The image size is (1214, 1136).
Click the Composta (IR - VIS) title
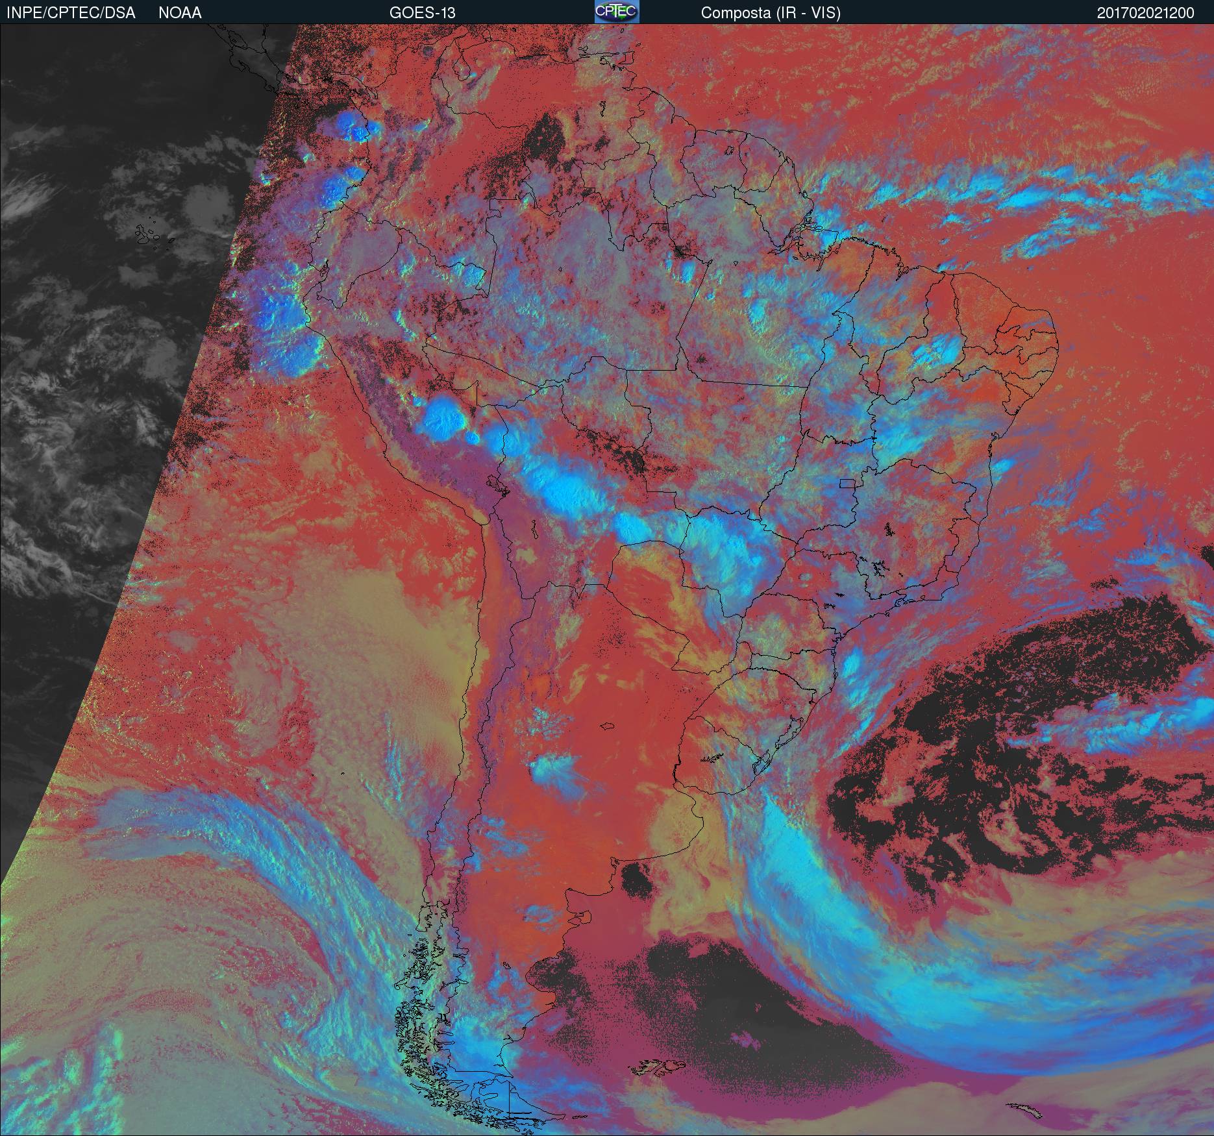tap(771, 13)
